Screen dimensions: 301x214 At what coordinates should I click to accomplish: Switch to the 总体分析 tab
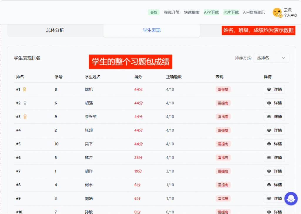pyautogui.click(x=55, y=30)
